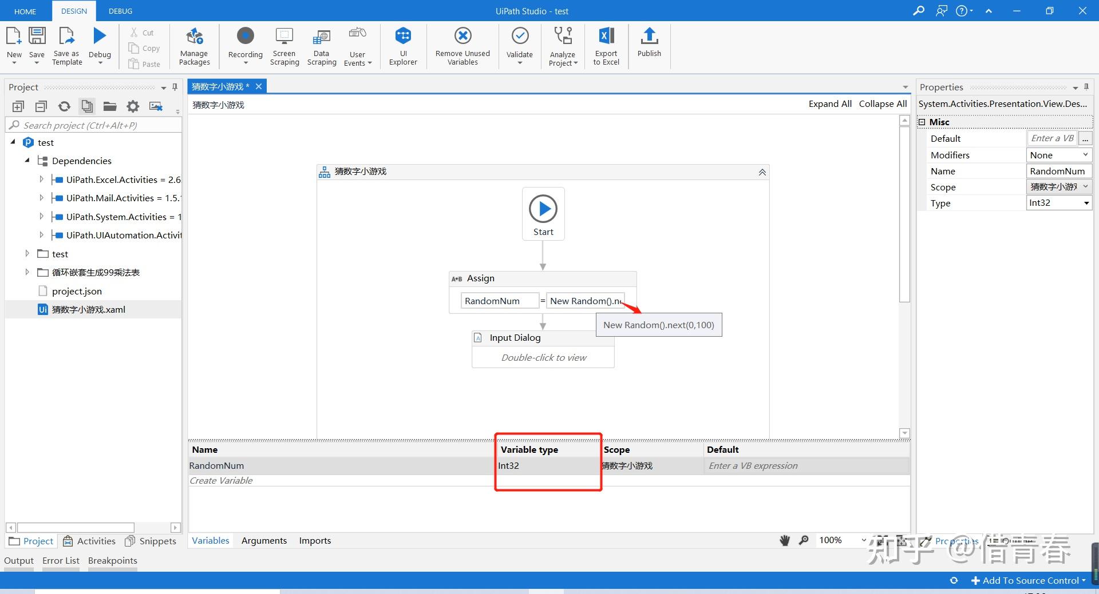Screen dimensions: 1099x594
Task: Refresh the project panel
Action: pyautogui.click(x=64, y=106)
